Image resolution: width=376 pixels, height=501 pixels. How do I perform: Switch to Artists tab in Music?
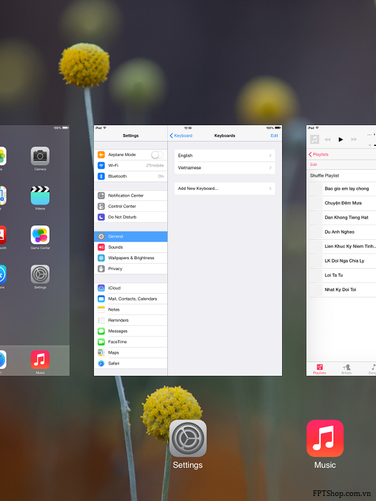point(347,369)
